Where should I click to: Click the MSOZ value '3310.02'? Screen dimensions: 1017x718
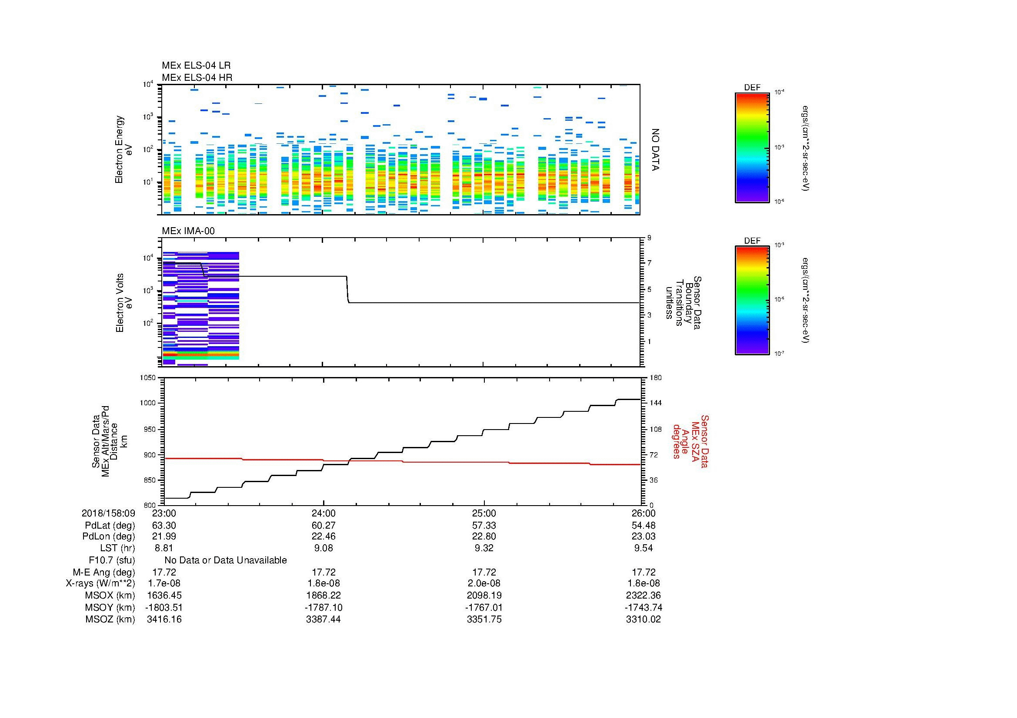(x=644, y=620)
